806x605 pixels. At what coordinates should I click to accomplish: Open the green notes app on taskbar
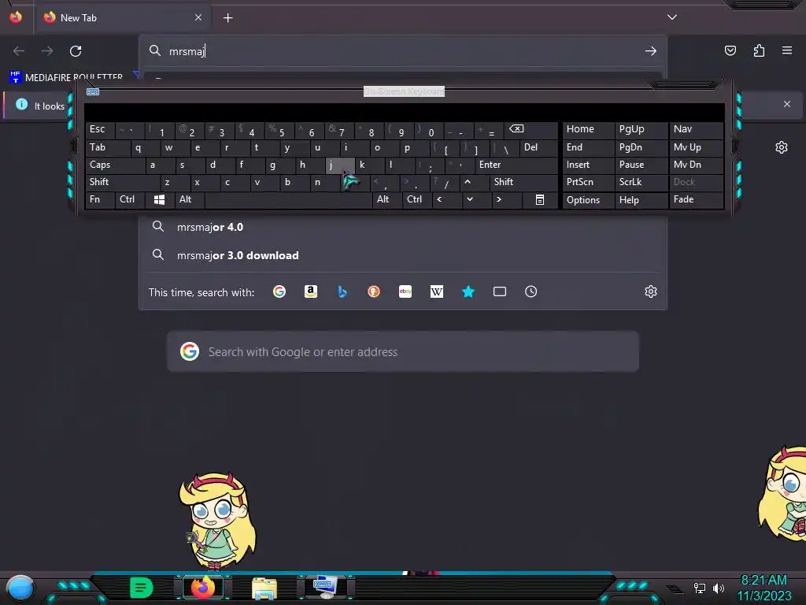point(142,588)
